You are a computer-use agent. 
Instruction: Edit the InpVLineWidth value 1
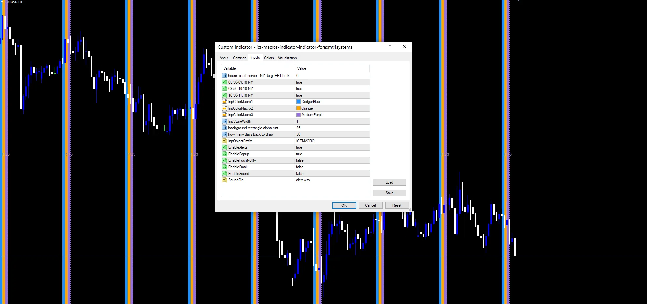point(332,121)
